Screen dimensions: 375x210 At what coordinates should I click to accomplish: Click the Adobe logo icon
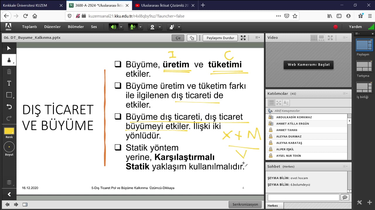pyautogui.click(x=8, y=27)
